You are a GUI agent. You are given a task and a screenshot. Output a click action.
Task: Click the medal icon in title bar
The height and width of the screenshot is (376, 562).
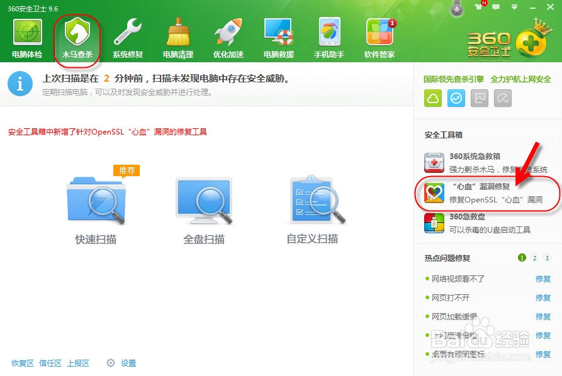457,9
